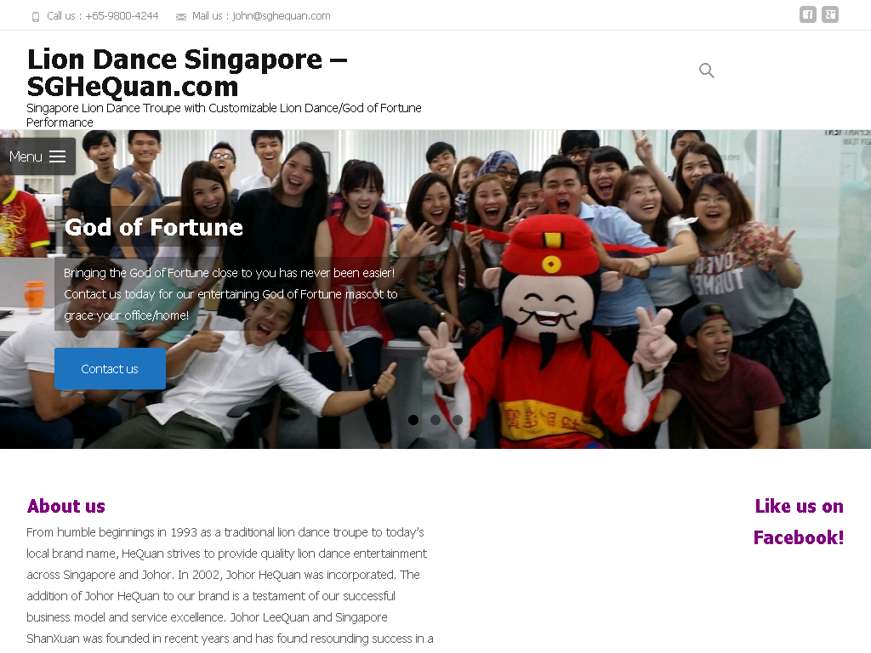Viewport: 871px width, 653px height.
Task: Open the Google Plus icon in header
Action: click(x=830, y=15)
